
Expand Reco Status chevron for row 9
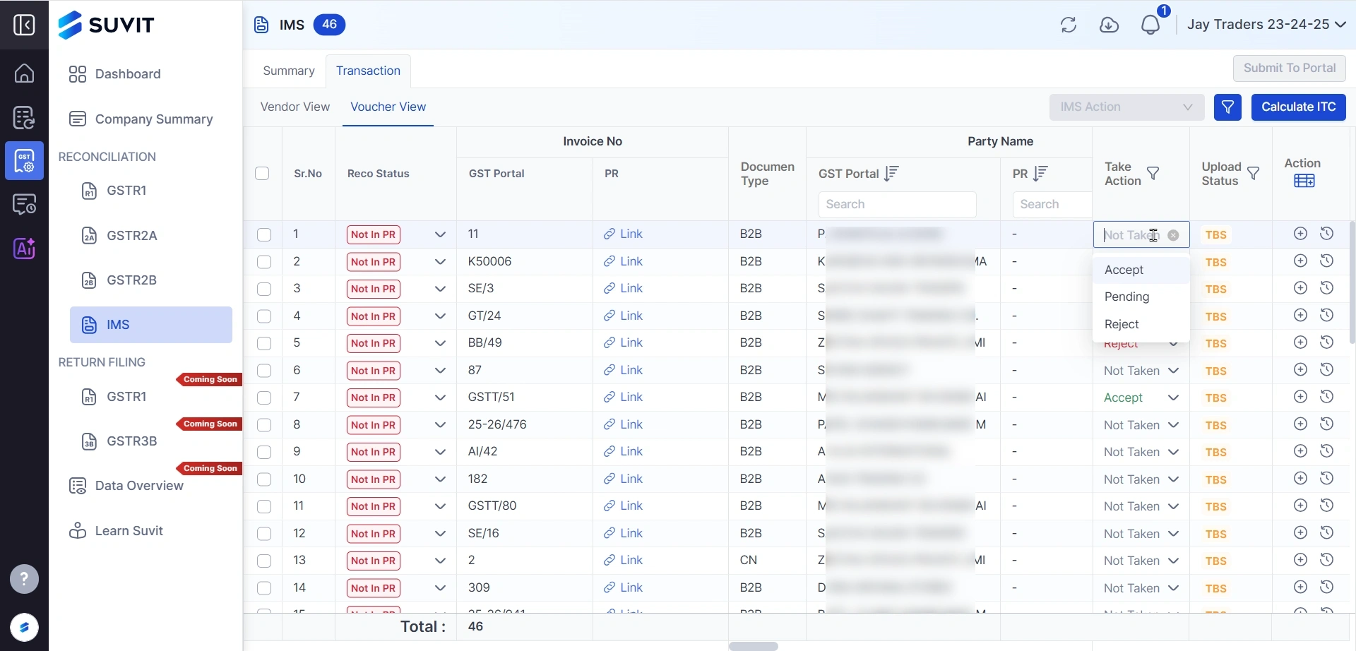point(440,452)
